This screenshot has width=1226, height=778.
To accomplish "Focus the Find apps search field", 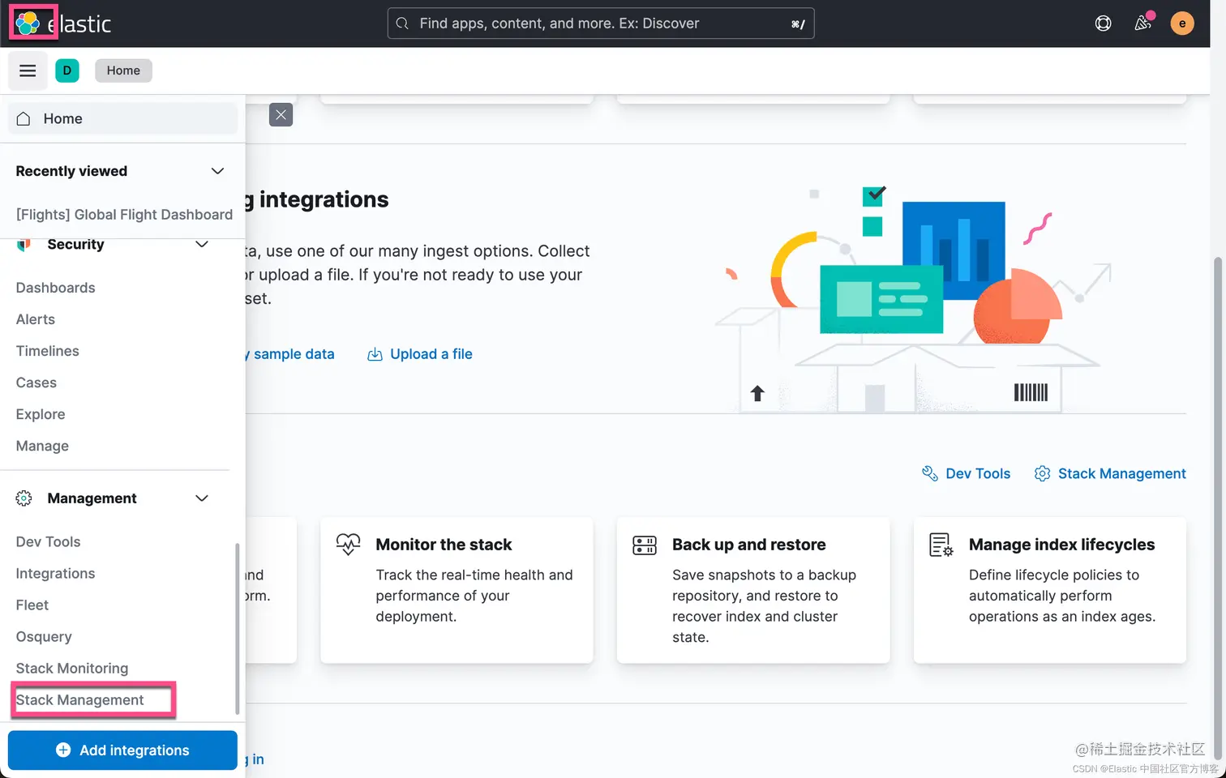I will click(601, 24).
